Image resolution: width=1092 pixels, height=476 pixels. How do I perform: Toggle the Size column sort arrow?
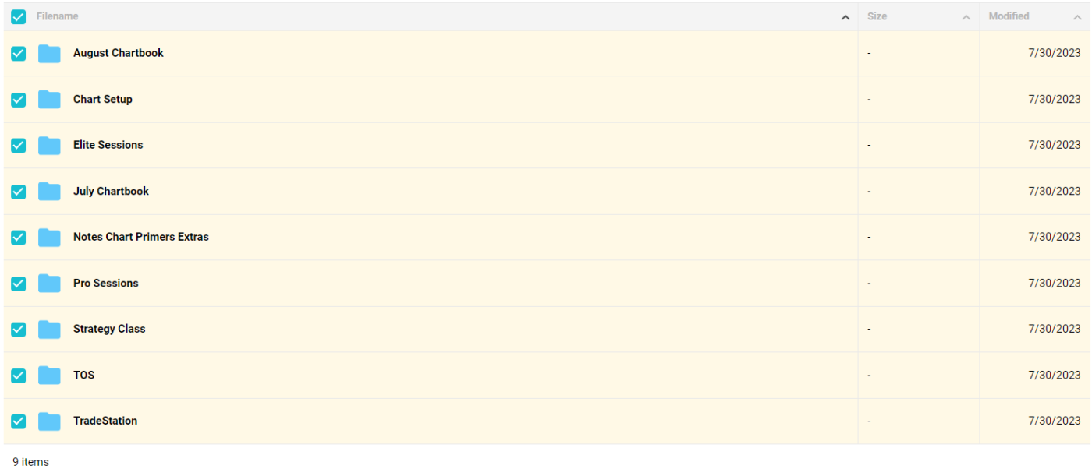click(x=966, y=17)
